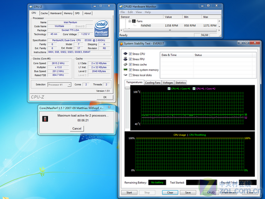The width and height of the screenshot is (265, 199).
Task: Click the disk icon beside Stress local disks
Action: coord(126,75)
